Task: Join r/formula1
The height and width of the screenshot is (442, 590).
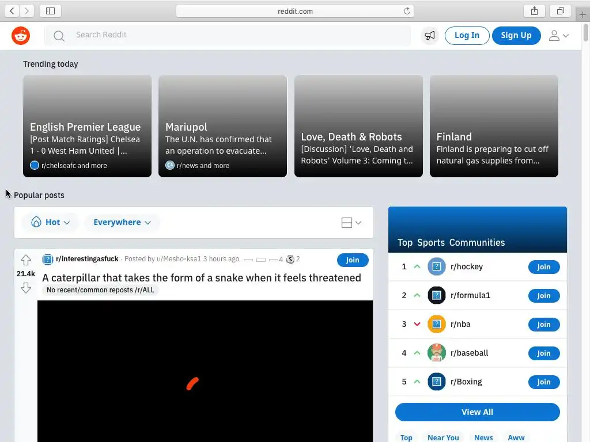Action: click(544, 295)
